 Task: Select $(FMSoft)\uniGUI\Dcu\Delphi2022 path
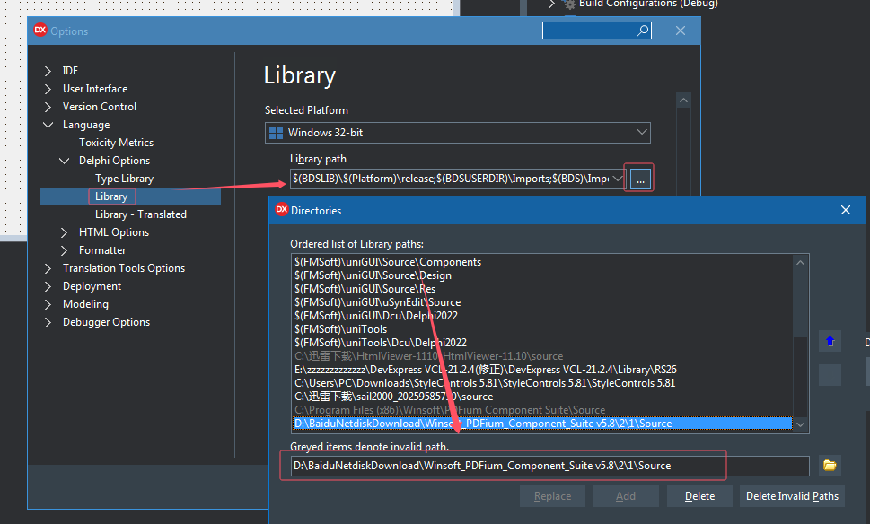[376, 316]
